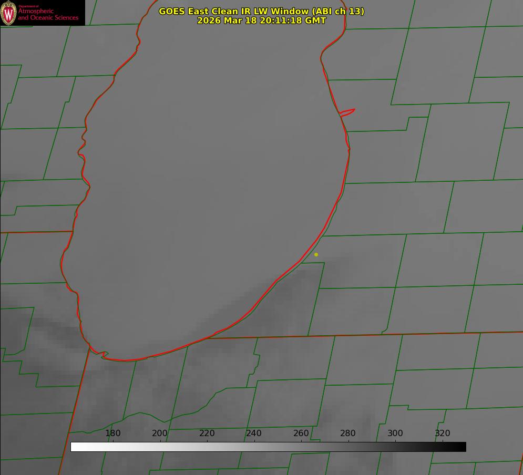Click the GOES East Clean IR title
This screenshot has width=523, height=475.
[261, 11]
